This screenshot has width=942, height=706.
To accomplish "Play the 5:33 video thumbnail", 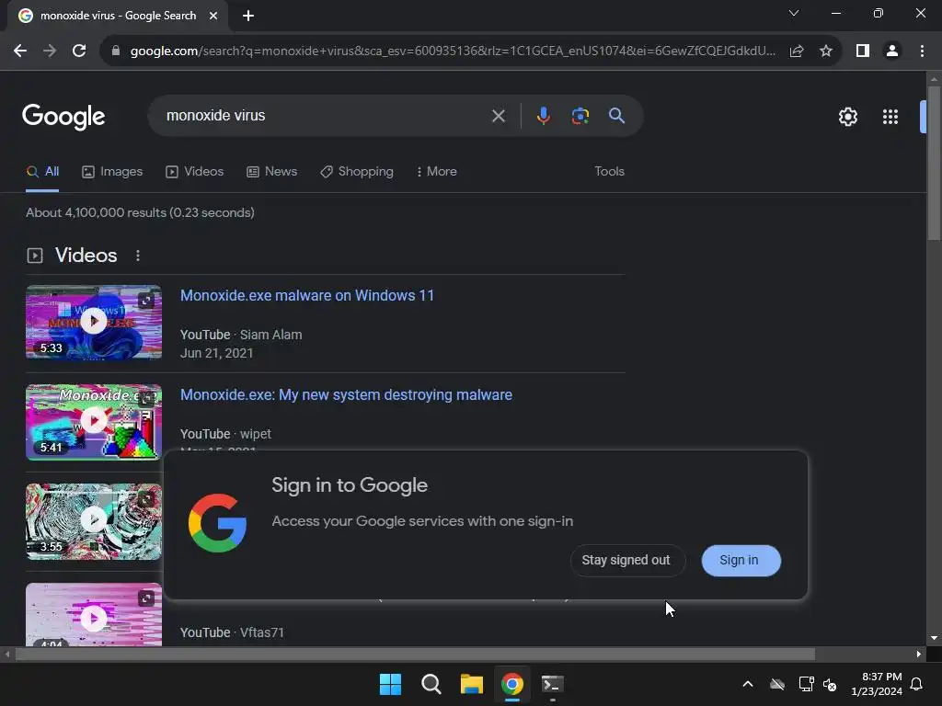I will coord(94,322).
